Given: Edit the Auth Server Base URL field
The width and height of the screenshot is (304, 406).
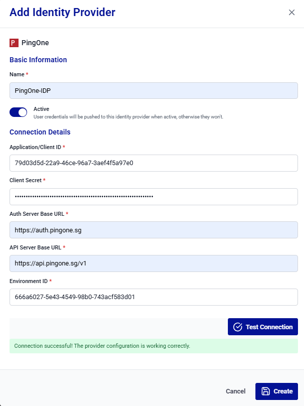Looking at the screenshot, I should (x=153, y=230).
